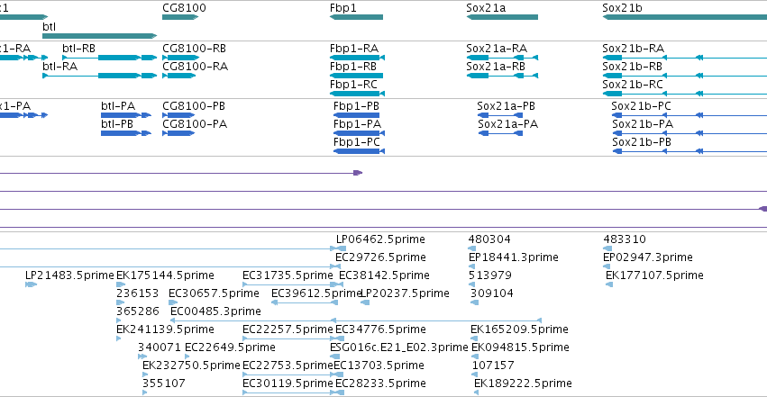Select EST EC34776.5prime
The width and height of the screenshot is (767, 397).
(380, 329)
